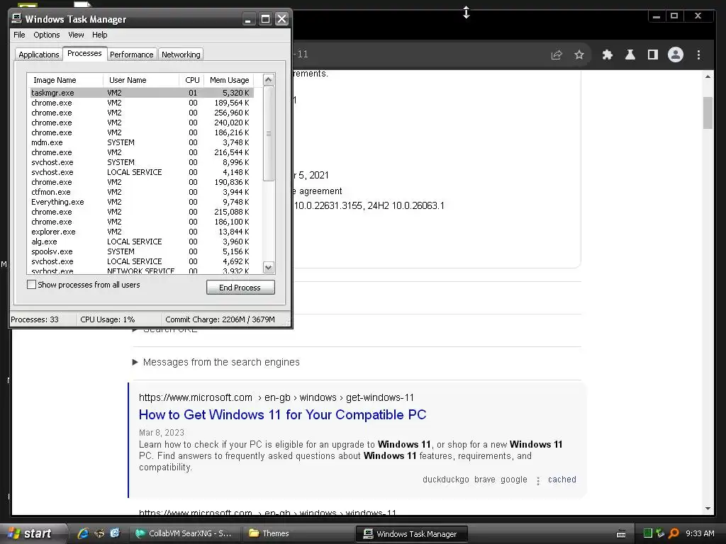Bookmark this page with the star icon
The image size is (726, 544).
(x=579, y=55)
